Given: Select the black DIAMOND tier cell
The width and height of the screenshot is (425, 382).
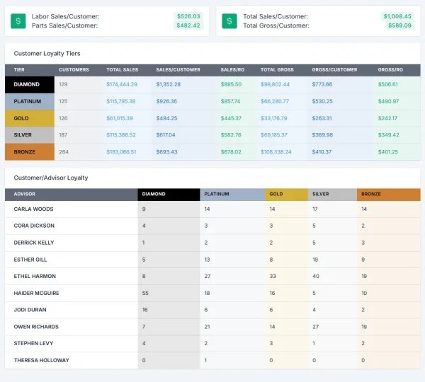Looking at the screenshot, I should coord(29,84).
